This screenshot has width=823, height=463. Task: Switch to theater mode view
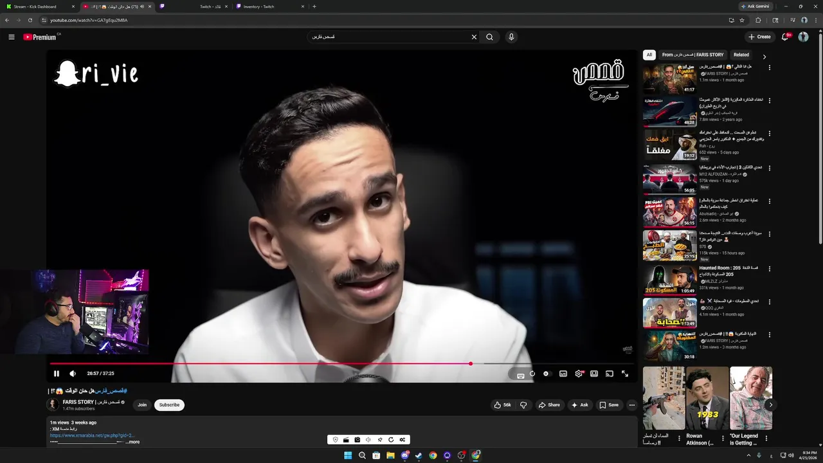(x=594, y=374)
